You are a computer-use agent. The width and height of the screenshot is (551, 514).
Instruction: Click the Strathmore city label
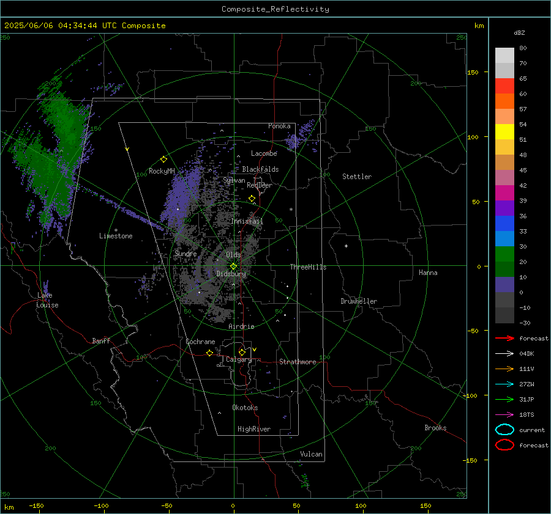298,362
